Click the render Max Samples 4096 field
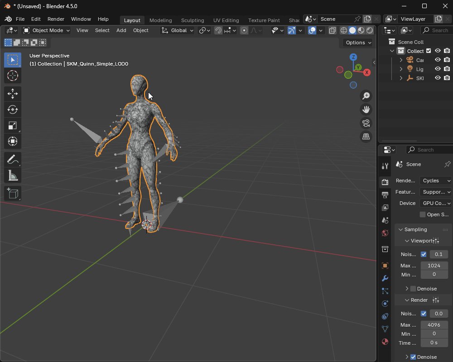Viewport: 453px width, 362px height. pos(434,325)
